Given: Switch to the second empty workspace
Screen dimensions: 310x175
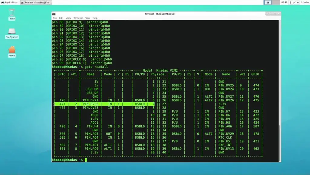Looking at the screenshot, I should [276, 2].
